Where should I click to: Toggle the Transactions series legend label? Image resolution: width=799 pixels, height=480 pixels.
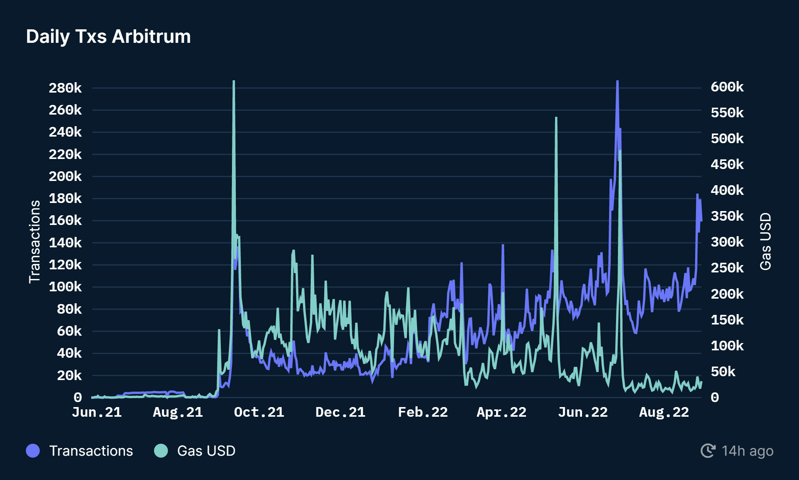click(x=91, y=451)
